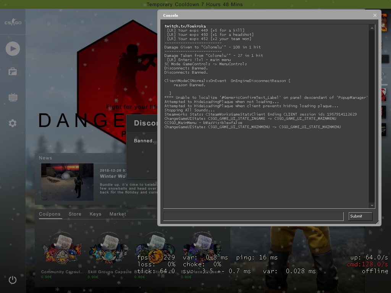Open the Play menu icon
This screenshot has height=293, width=391.
click(13, 48)
